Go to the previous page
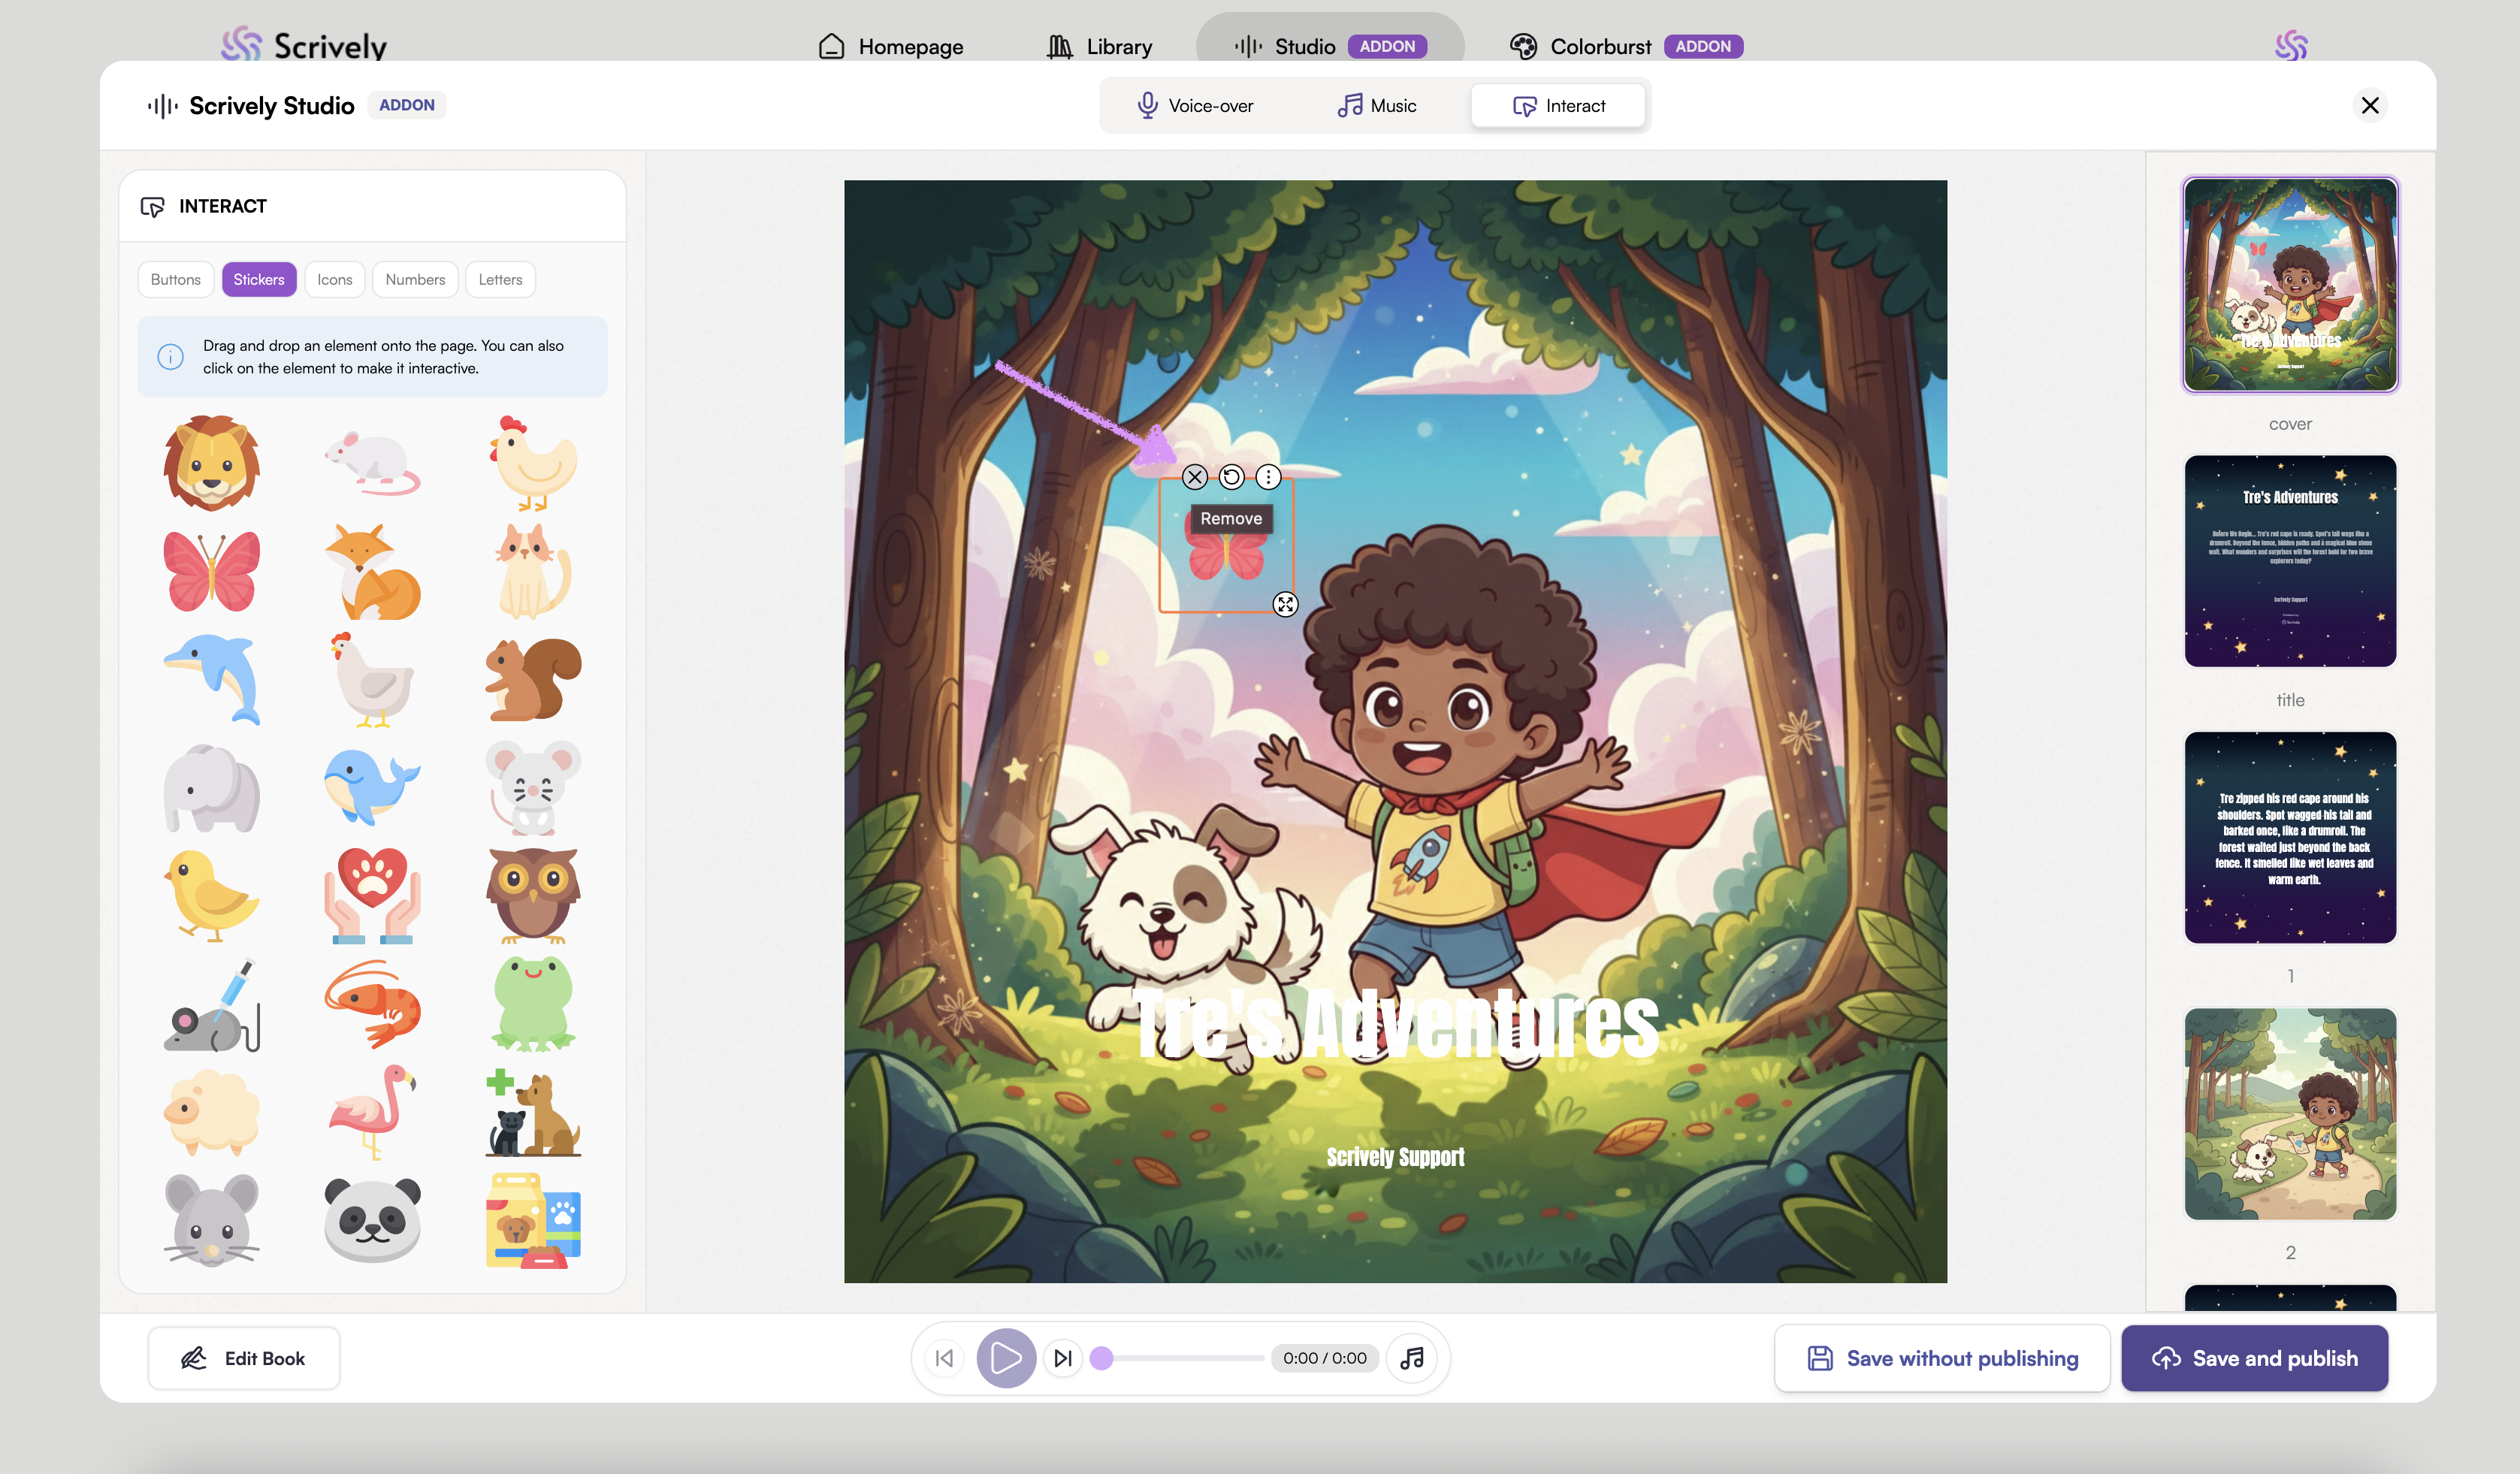 [x=944, y=1358]
